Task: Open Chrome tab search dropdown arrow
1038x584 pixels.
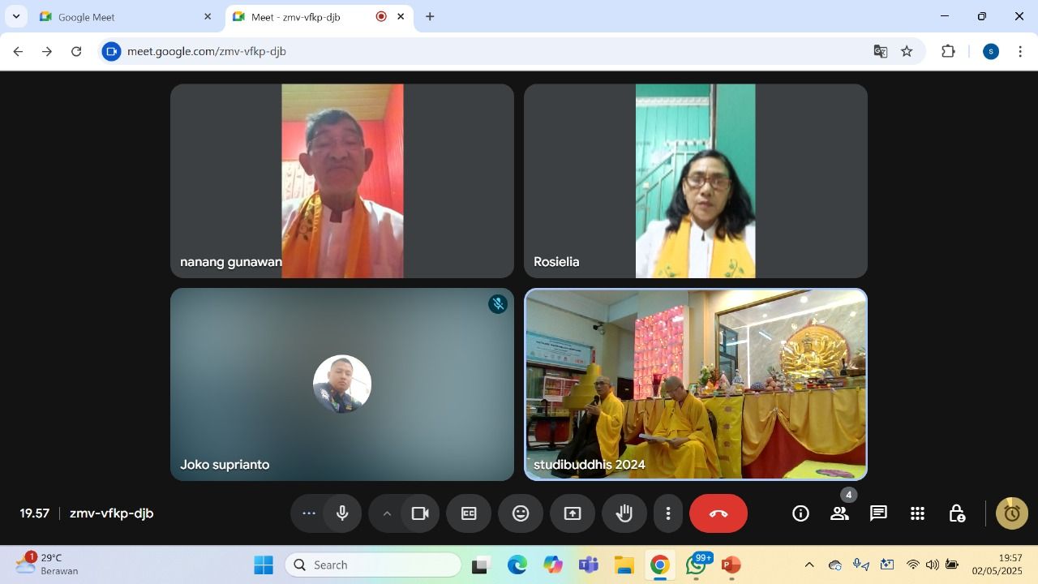Action: 15,16
